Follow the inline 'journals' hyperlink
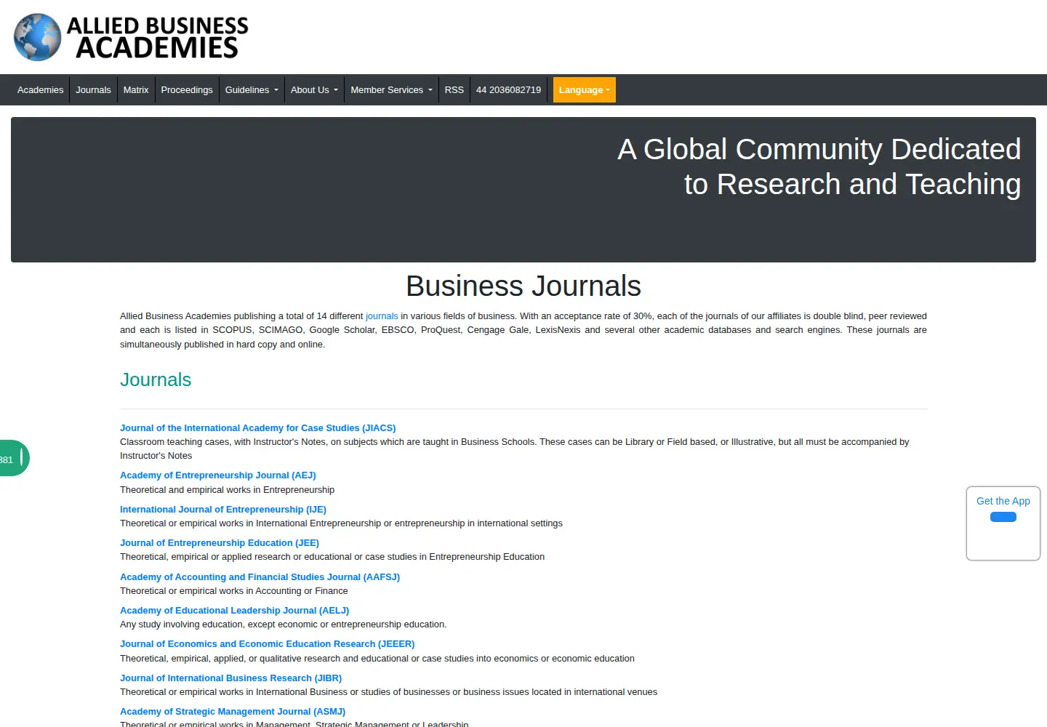The width and height of the screenshot is (1047, 727). pos(382,316)
